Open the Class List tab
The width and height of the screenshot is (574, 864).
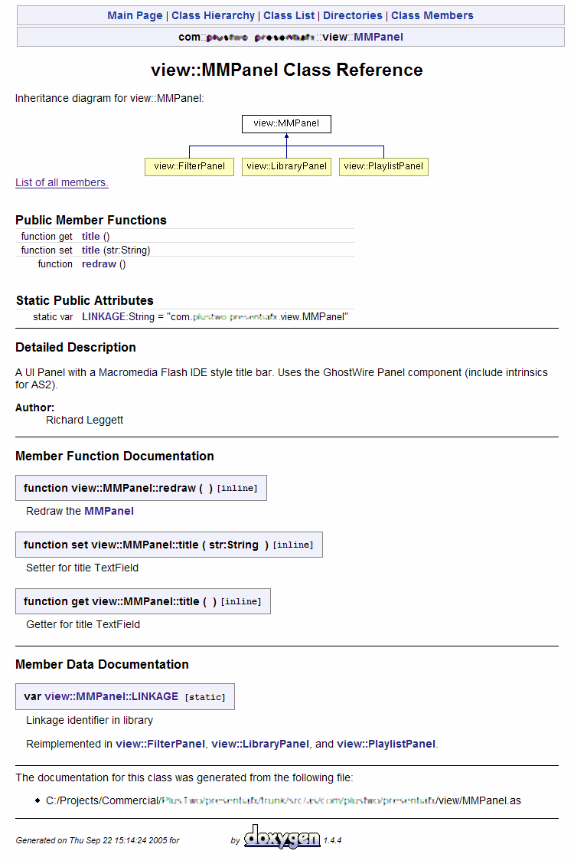[x=289, y=15]
